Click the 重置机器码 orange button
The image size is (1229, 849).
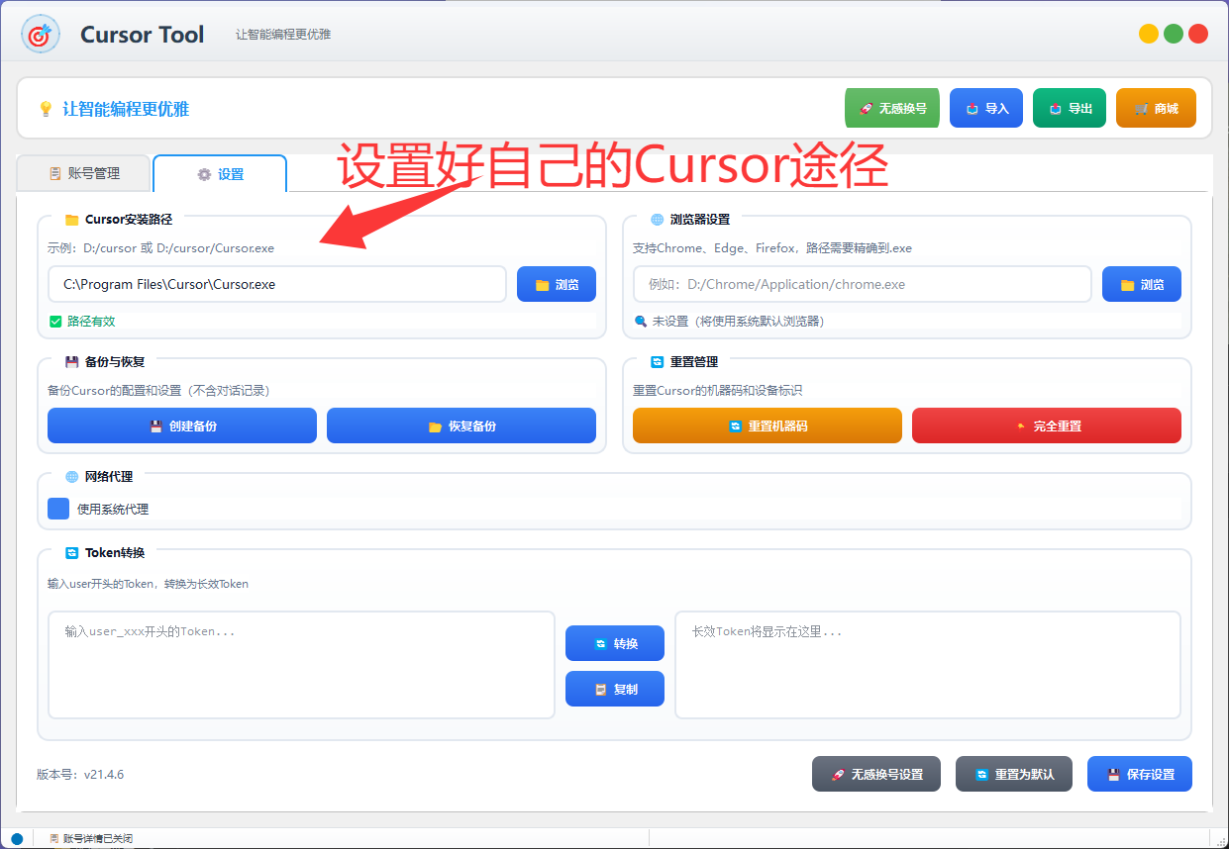point(767,425)
